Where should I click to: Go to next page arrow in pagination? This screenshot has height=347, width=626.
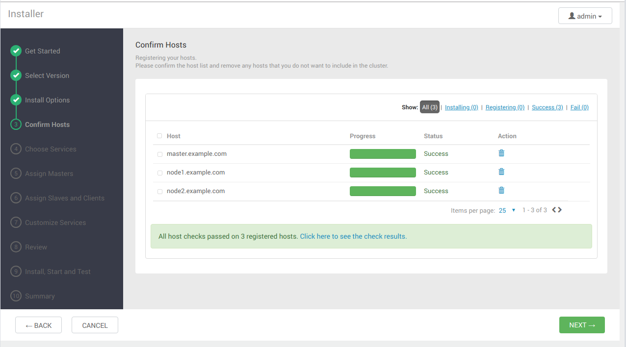pyautogui.click(x=560, y=210)
